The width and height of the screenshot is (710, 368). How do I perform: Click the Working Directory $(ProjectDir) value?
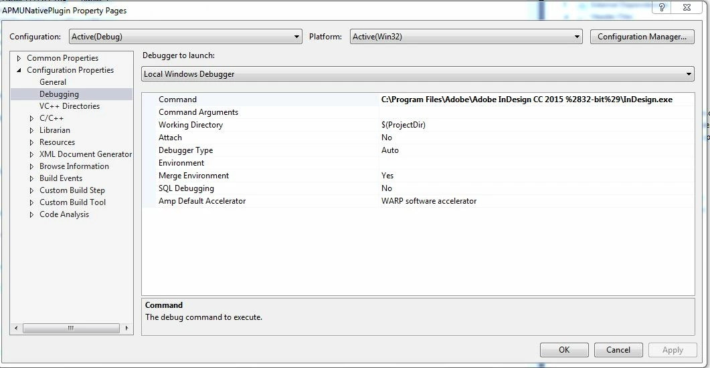click(x=404, y=125)
